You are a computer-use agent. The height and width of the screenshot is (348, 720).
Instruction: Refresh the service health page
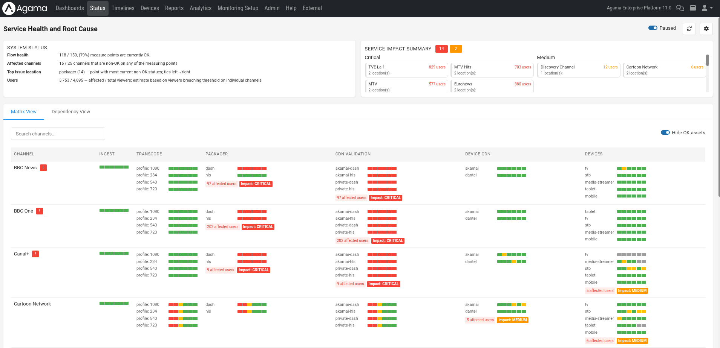point(689,29)
